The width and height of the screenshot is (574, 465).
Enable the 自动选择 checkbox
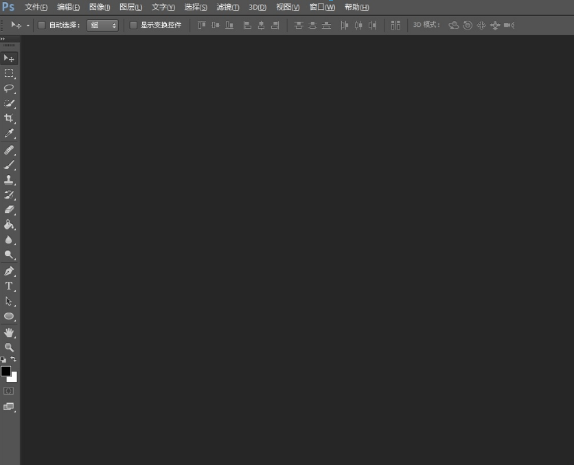click(42, 25)
